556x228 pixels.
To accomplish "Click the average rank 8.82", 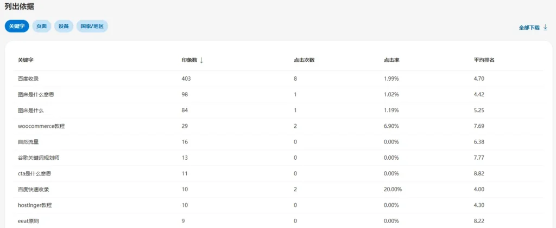I will pyautogui.click(x=479, y=173).
